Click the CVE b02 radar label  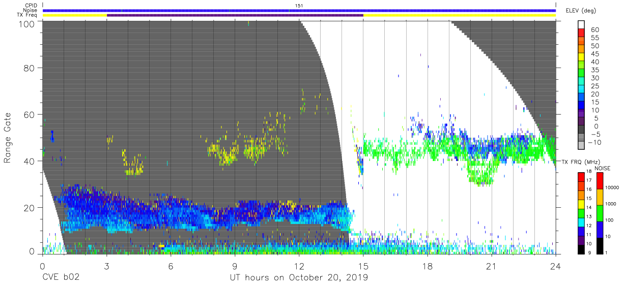coord(61,278)
